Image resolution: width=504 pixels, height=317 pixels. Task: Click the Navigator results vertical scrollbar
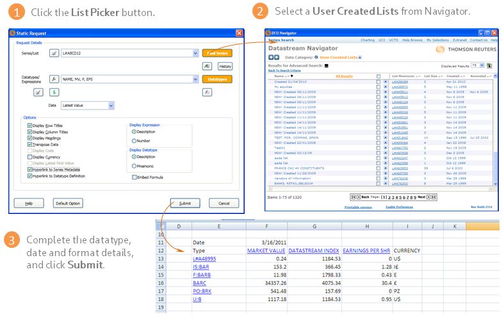[495, 130]
